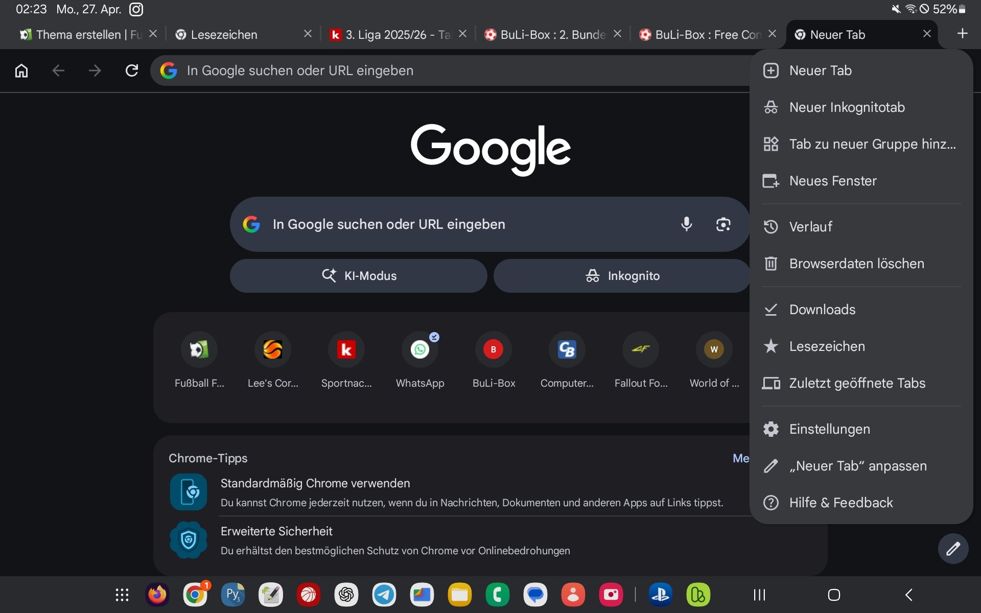Screen dimensions: 981x613
Task: Choose Browserdaten löschen menu entry
Action: point(856,264)
